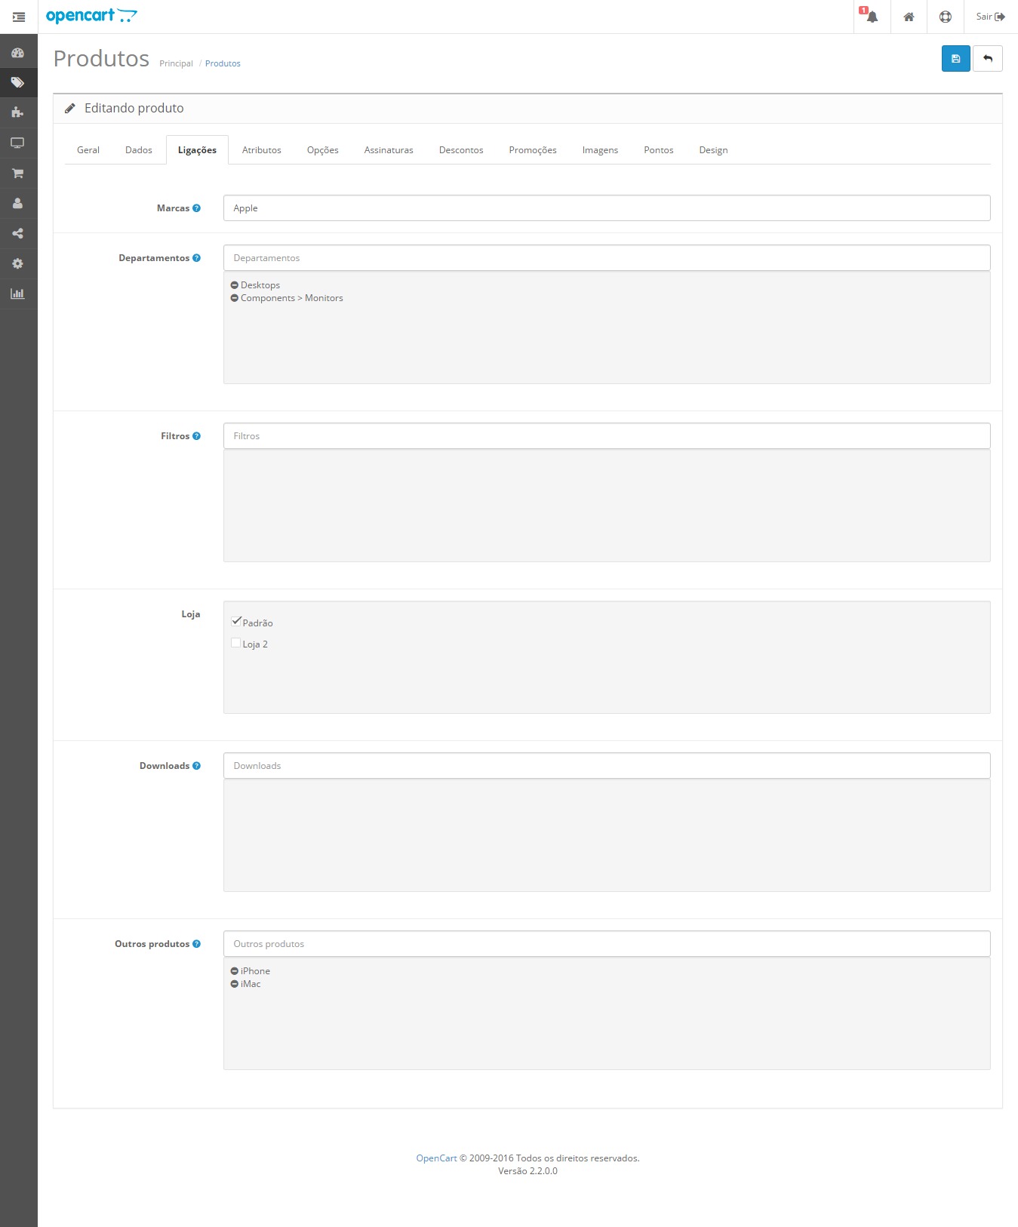Switch to the Imagens tab
Viewport: 1018px width, 1227px height.
(x=600, y=150)
